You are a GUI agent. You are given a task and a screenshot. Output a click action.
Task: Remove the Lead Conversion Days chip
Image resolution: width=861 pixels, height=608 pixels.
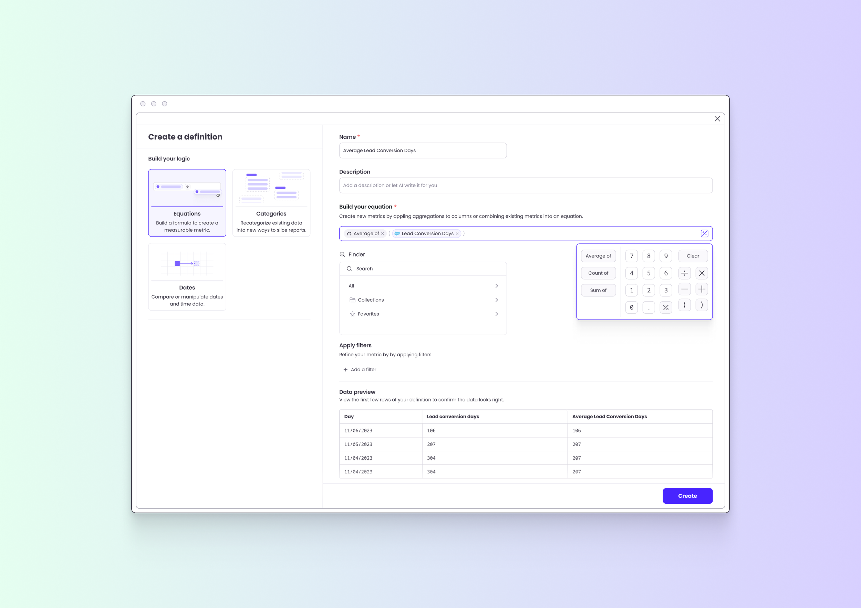[x=457, y=233]
